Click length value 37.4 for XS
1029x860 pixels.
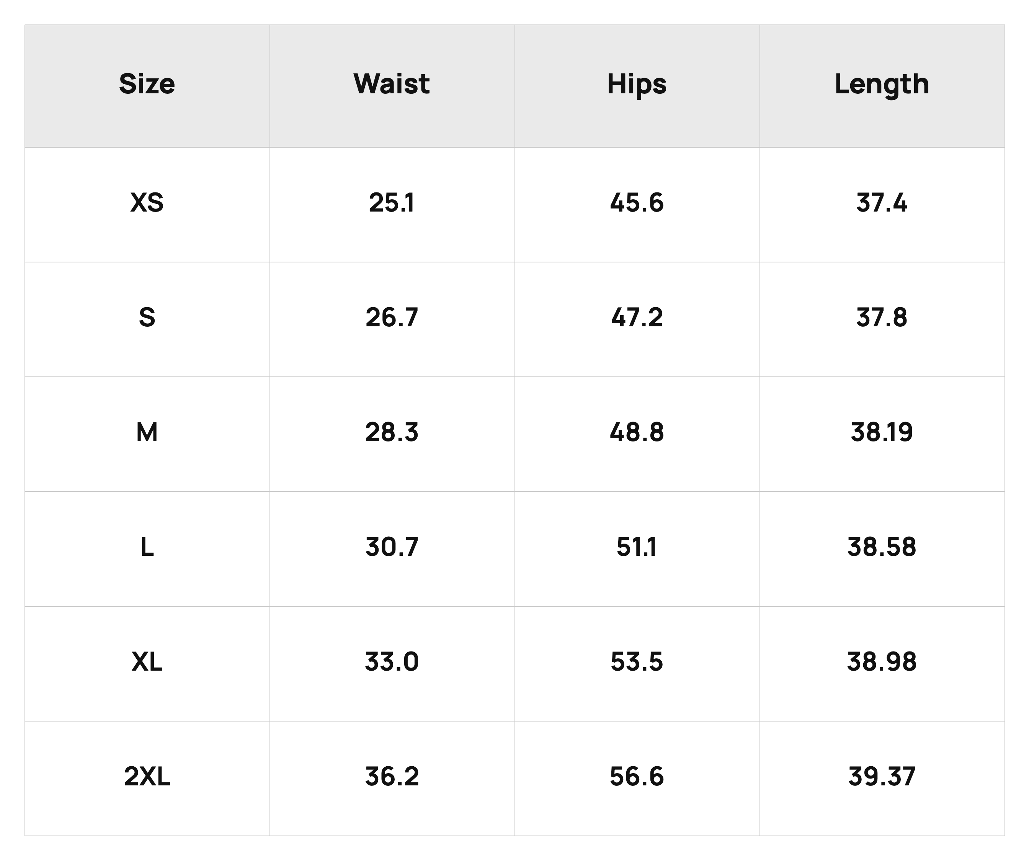pos(882,202)
